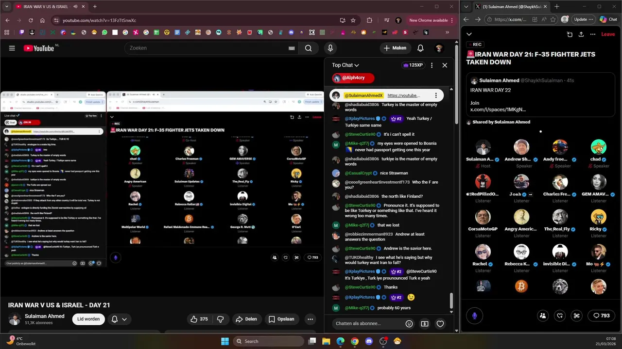This screenshot has width=622, height=349.
Task: Click the YouTube search magnifier button
Action: [308, 48]
